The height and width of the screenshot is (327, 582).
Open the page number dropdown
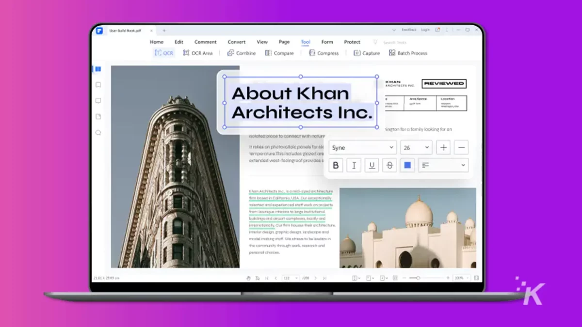click(290, 278)
